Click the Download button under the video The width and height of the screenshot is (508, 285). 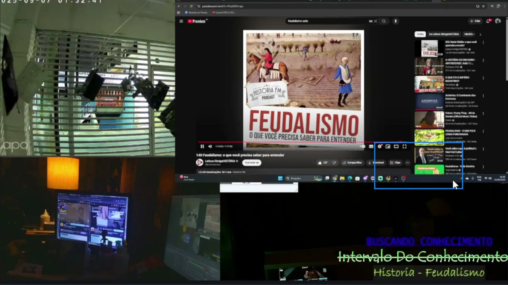tap(376, 162)
